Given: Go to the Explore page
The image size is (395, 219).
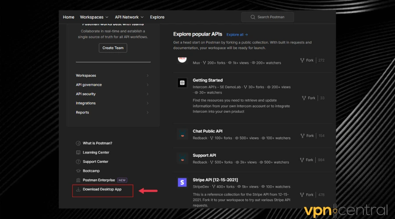Looking at the screenshot, I should point(157,17).
